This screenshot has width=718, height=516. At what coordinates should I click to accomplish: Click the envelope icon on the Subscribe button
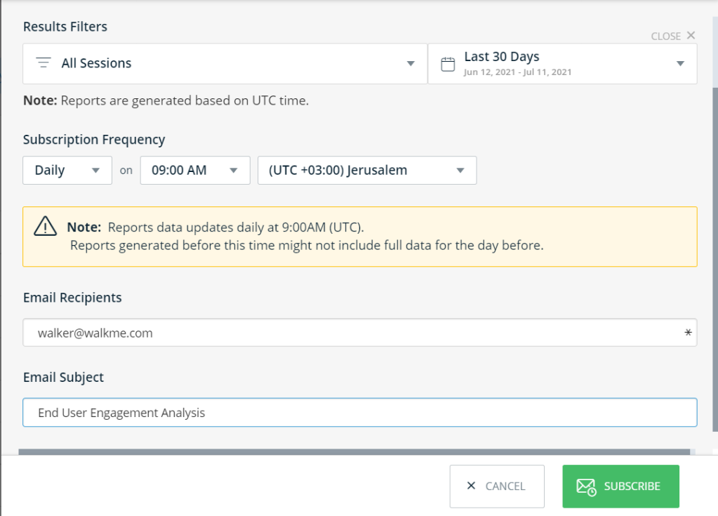click(586, 487)
